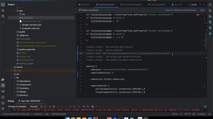This screenshot has height=119, width=213.
Task: Open debug toolbar more actions menu
Action: 97,106
